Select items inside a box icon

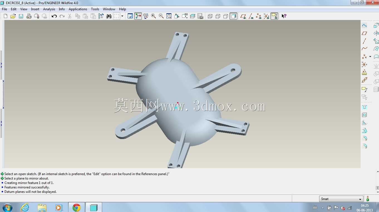click(117, 16)
